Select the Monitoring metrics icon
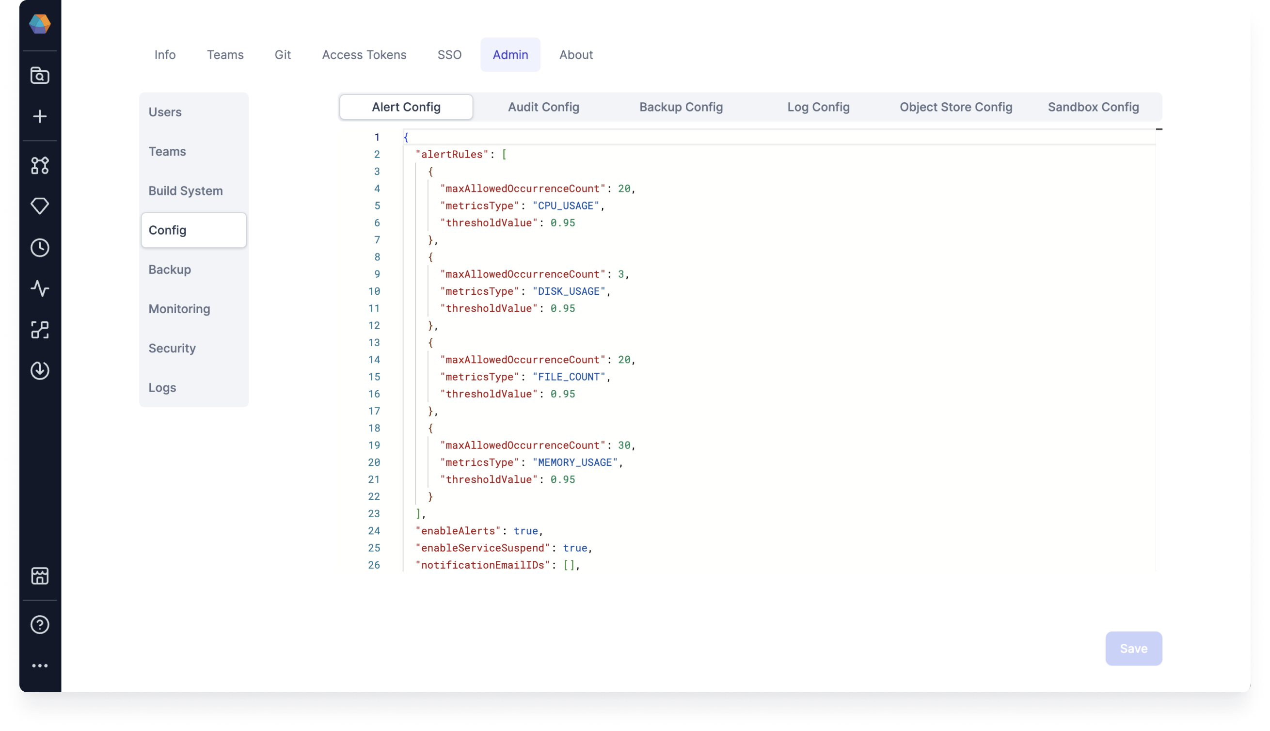Viewport: 1270px width, 731px height. pyautogui.click(x=39, y=288)
